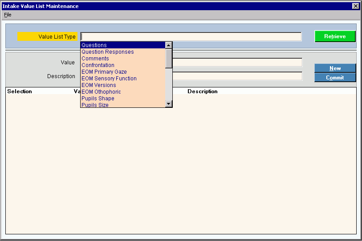Pick Confrontation from the value list

[98, 65]
